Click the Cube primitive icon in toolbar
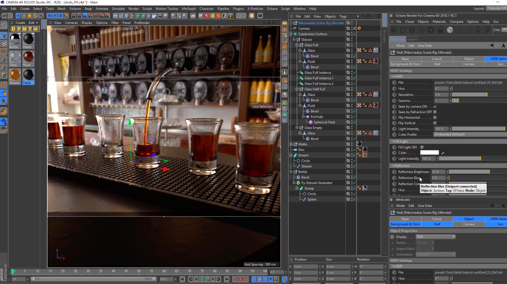Image resolution: width=507 pixels, height=284 pixels. click(126, 16)
